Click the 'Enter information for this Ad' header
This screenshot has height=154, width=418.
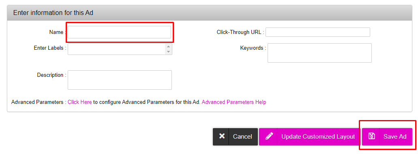tap(53, 13)
